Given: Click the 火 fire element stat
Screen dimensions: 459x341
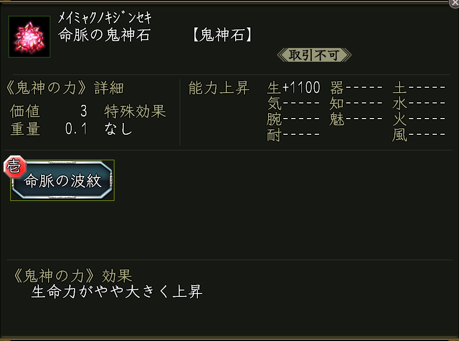Looking at the screenshot, I should coord(419,120).
